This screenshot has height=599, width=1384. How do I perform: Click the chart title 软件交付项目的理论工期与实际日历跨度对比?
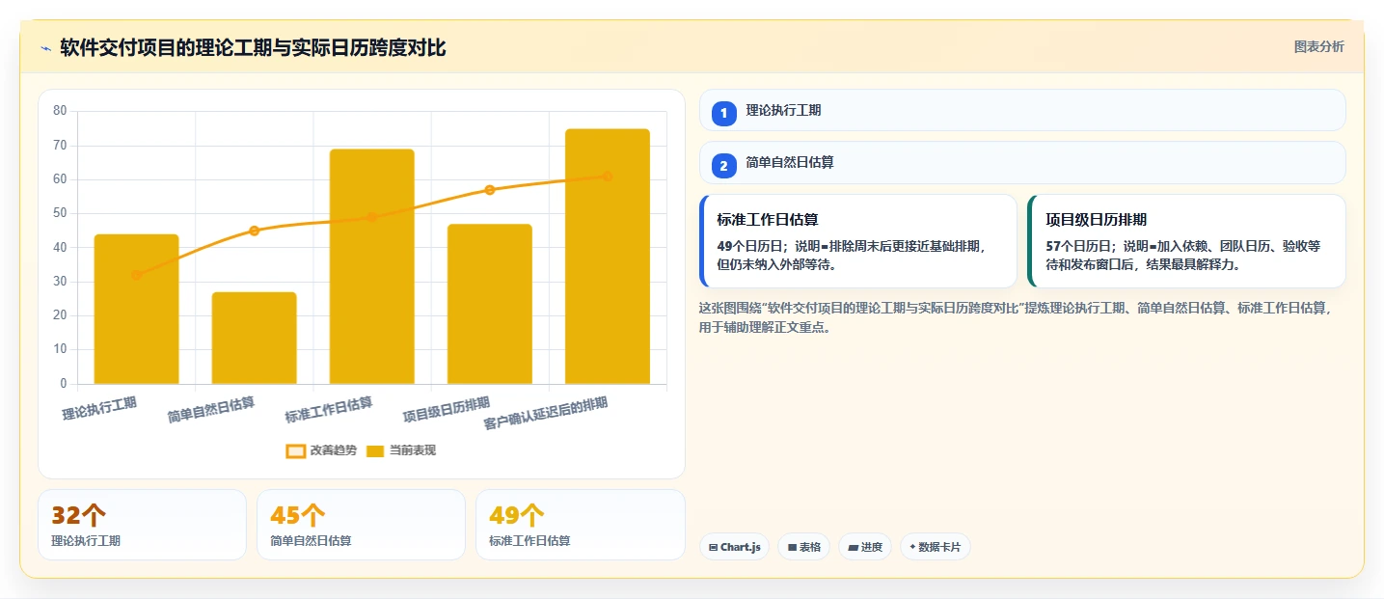point(253,48)
